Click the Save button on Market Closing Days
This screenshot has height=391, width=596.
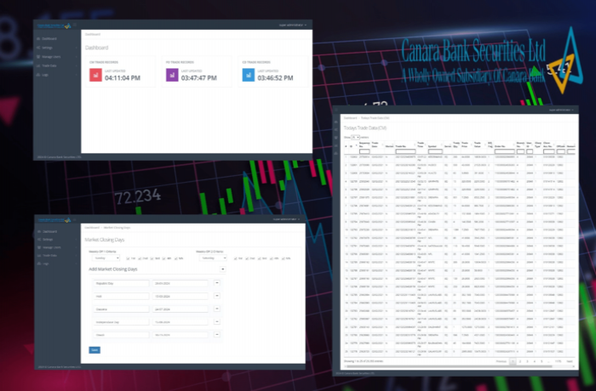95,350
